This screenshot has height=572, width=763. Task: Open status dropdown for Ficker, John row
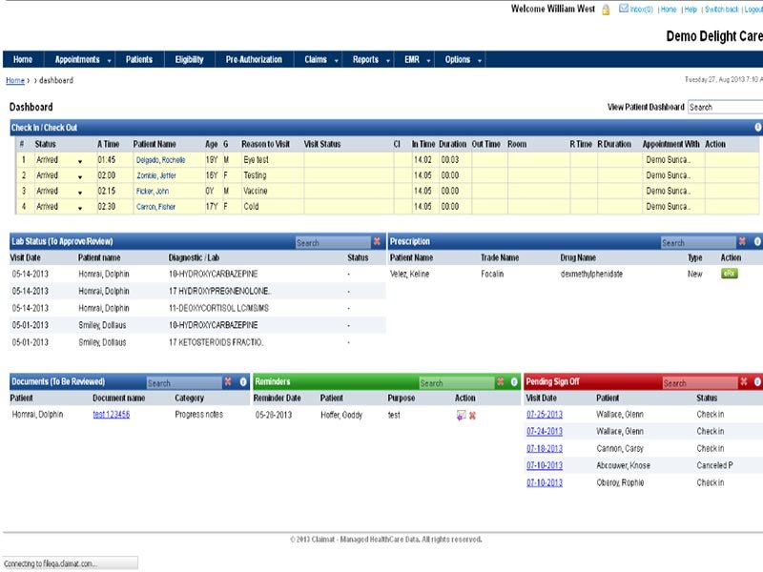[80, 192]
